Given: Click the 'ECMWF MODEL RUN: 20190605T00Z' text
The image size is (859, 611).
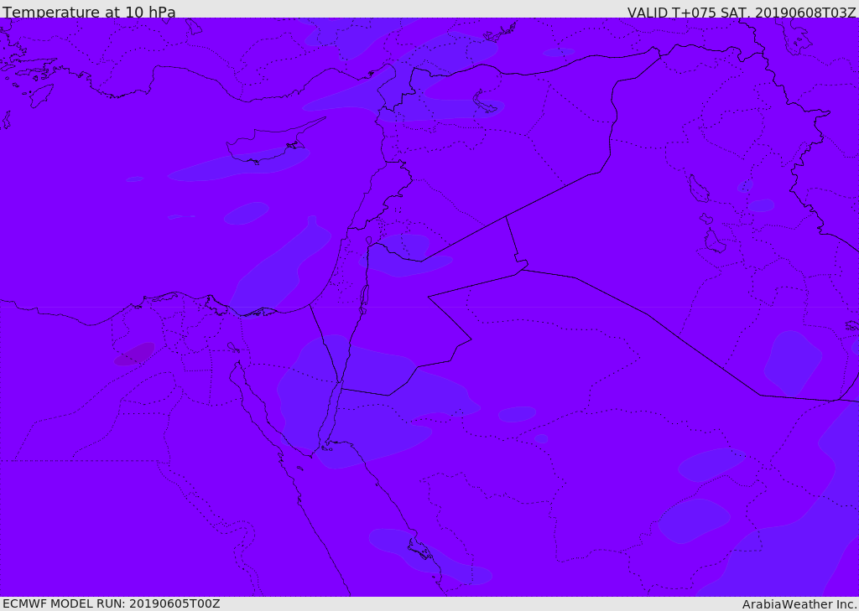Looking at the screenshot, I should (x=112, y=603).
